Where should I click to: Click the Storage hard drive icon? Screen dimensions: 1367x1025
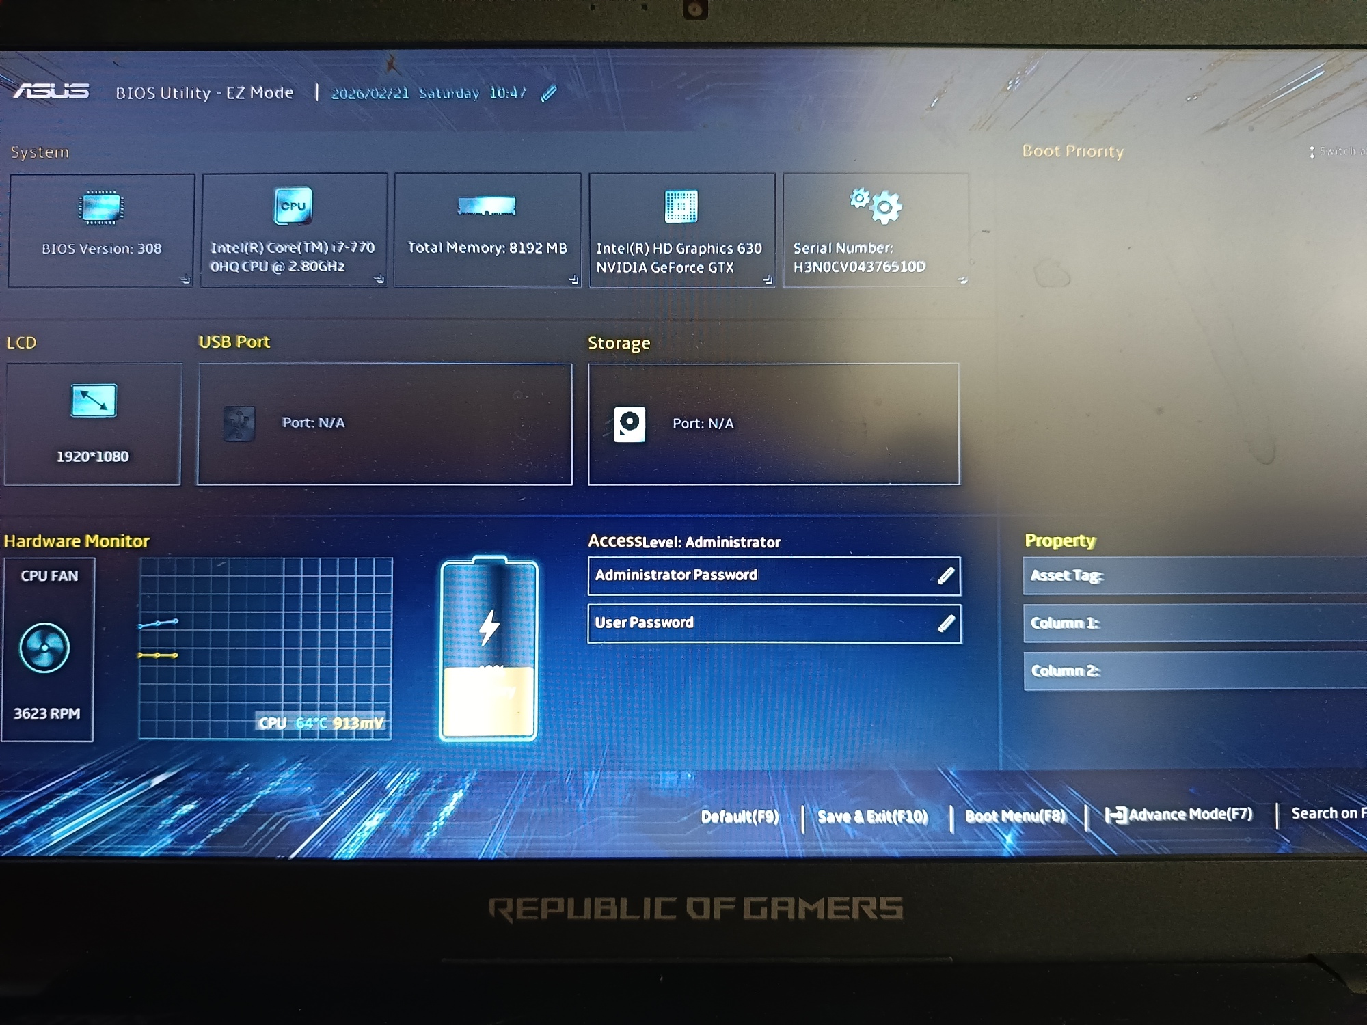(x=629, y=424)
